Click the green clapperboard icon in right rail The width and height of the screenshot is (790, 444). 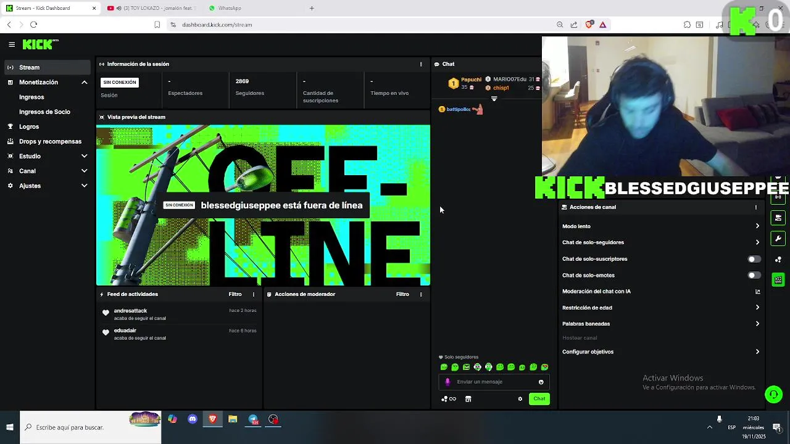(778, 280)
